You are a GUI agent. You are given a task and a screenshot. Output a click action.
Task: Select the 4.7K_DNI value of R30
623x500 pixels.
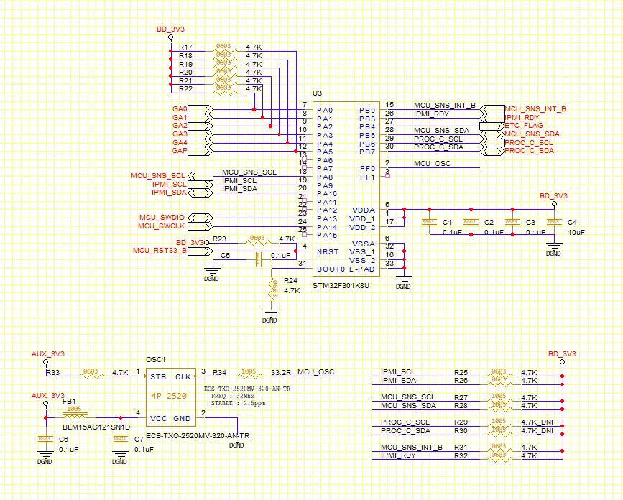(x=537, y=431)
